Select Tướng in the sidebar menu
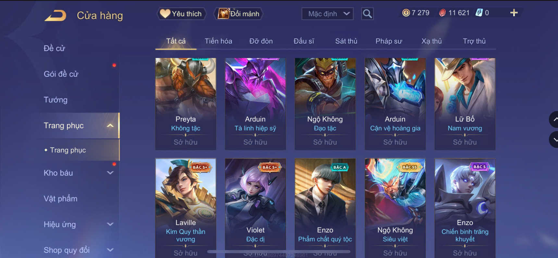This screenshot has width=558, height=258. (x=56, y=100)
